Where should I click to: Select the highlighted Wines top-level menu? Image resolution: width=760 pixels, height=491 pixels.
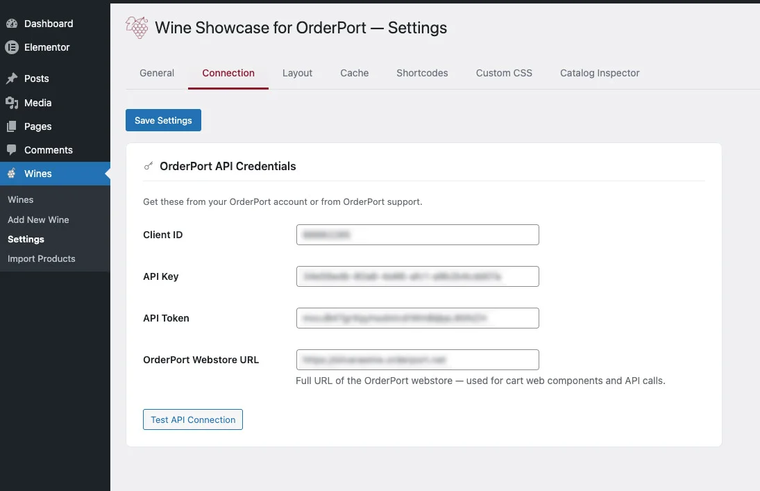pos(56,173)
